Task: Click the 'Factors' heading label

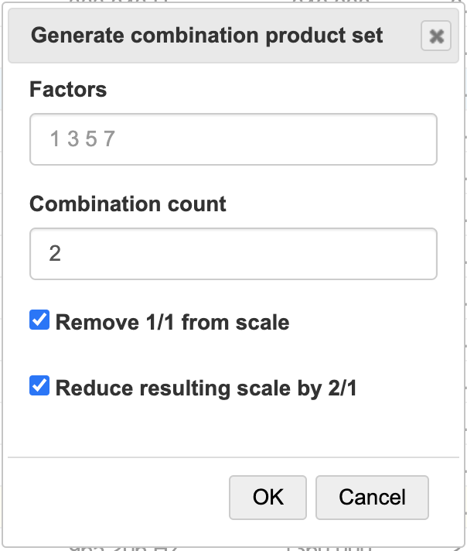Action: 68,90
